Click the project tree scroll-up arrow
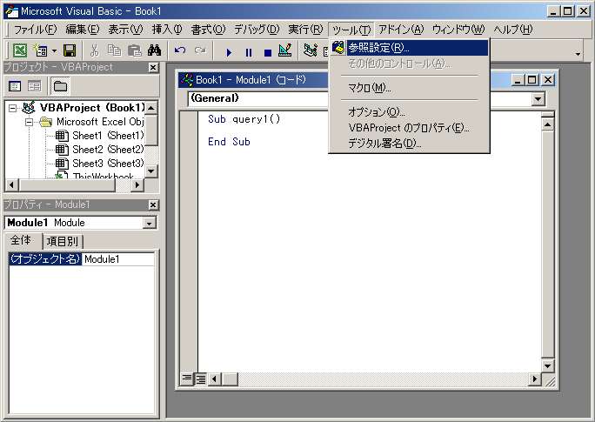 pos(151,108)
